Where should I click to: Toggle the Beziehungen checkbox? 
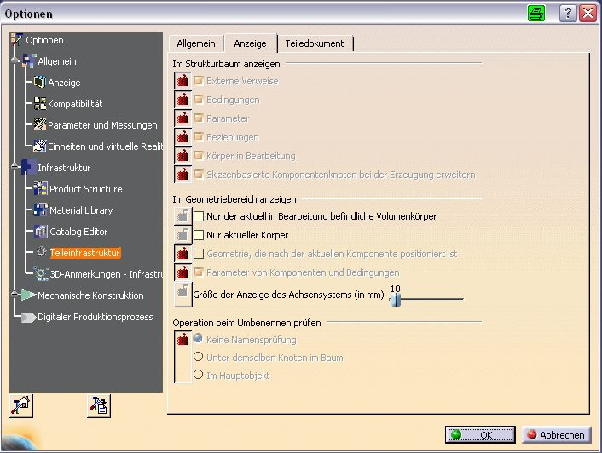(x=199, y=137)
